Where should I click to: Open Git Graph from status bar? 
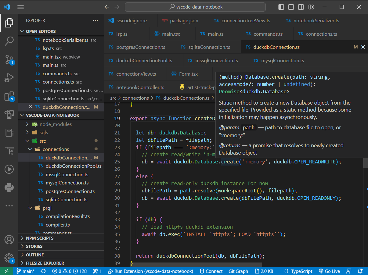click(238, 271)
